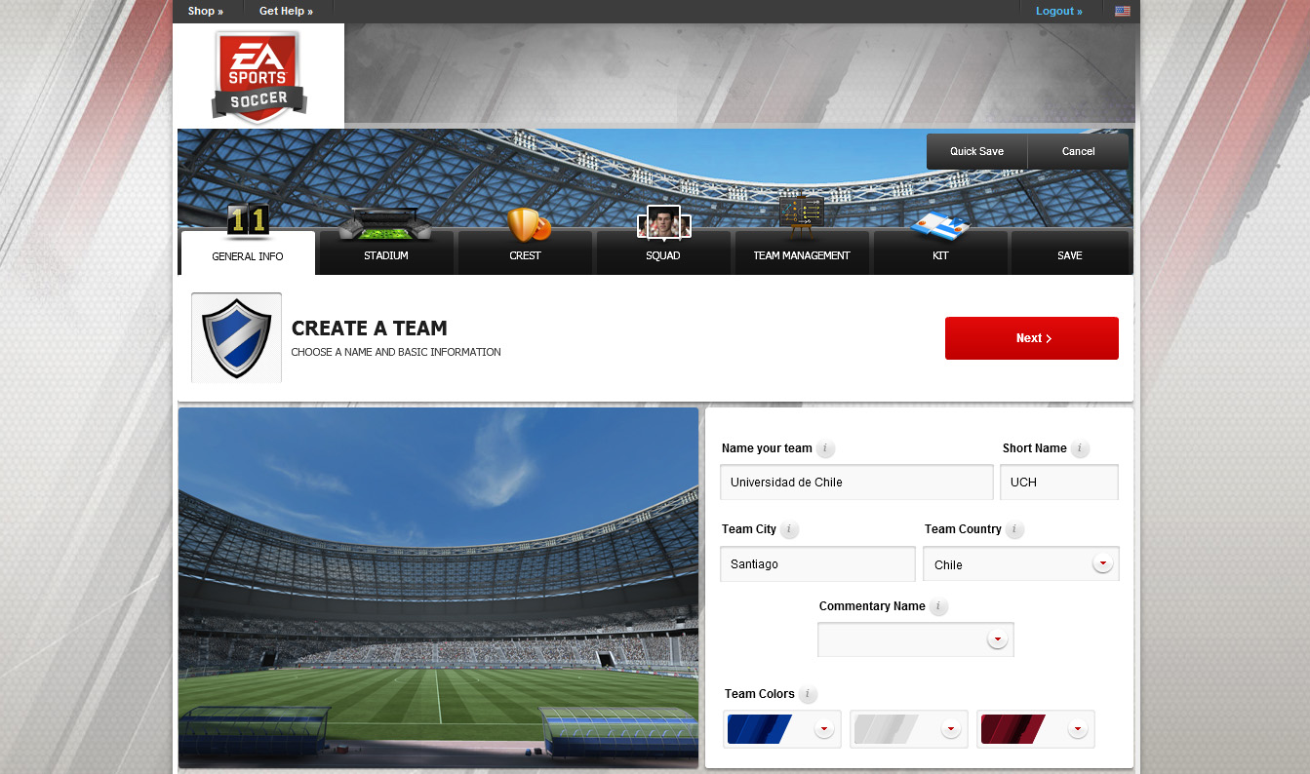The height and width of the screenshot is (774, 1310).
Task: Click the info icon next to Name your team
Action: (x=825, y=449)
